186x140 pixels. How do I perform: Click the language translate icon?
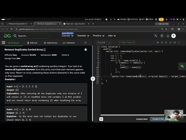(156, 36)
